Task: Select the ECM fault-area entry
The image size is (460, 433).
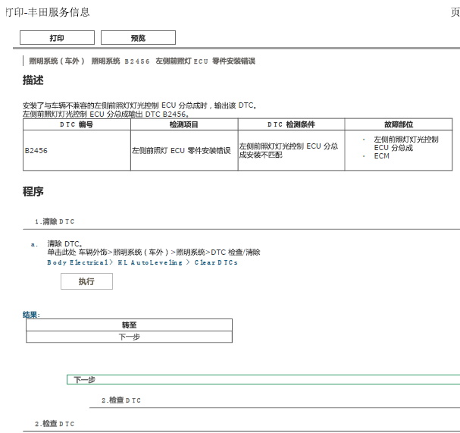Action: [381, 156]
